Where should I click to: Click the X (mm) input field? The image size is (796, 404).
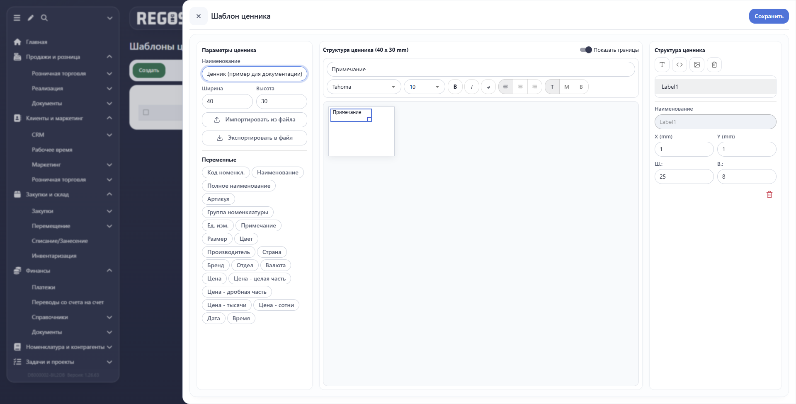[684, 149]
